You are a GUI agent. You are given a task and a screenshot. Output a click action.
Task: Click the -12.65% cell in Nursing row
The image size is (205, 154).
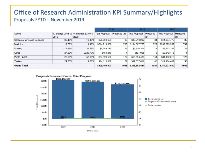(x=62, y=48)
